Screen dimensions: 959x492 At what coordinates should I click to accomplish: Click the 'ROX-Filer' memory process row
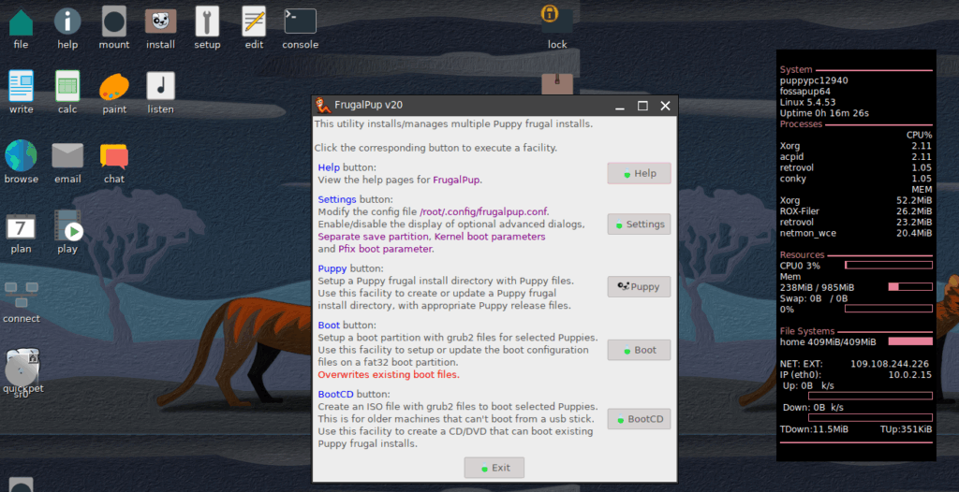[x=856, y=211]
